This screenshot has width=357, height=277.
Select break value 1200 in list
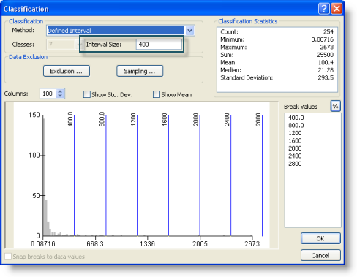tap(295, 133)
